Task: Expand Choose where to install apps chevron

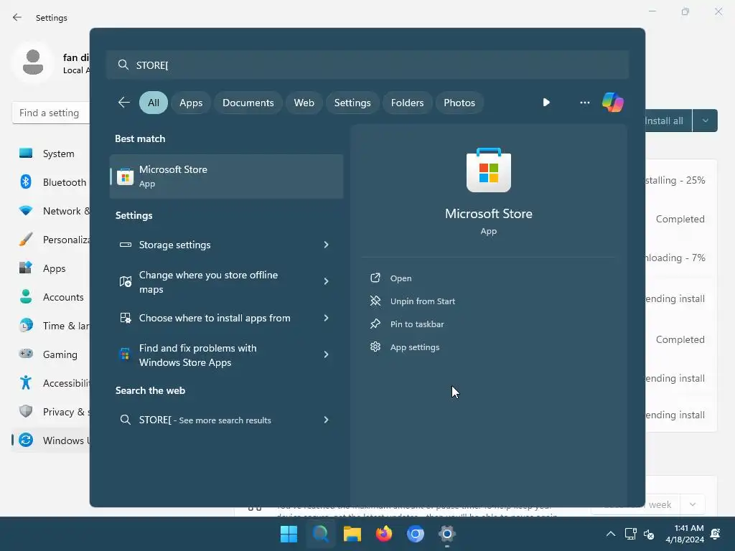Action: (x=326, y=318)
